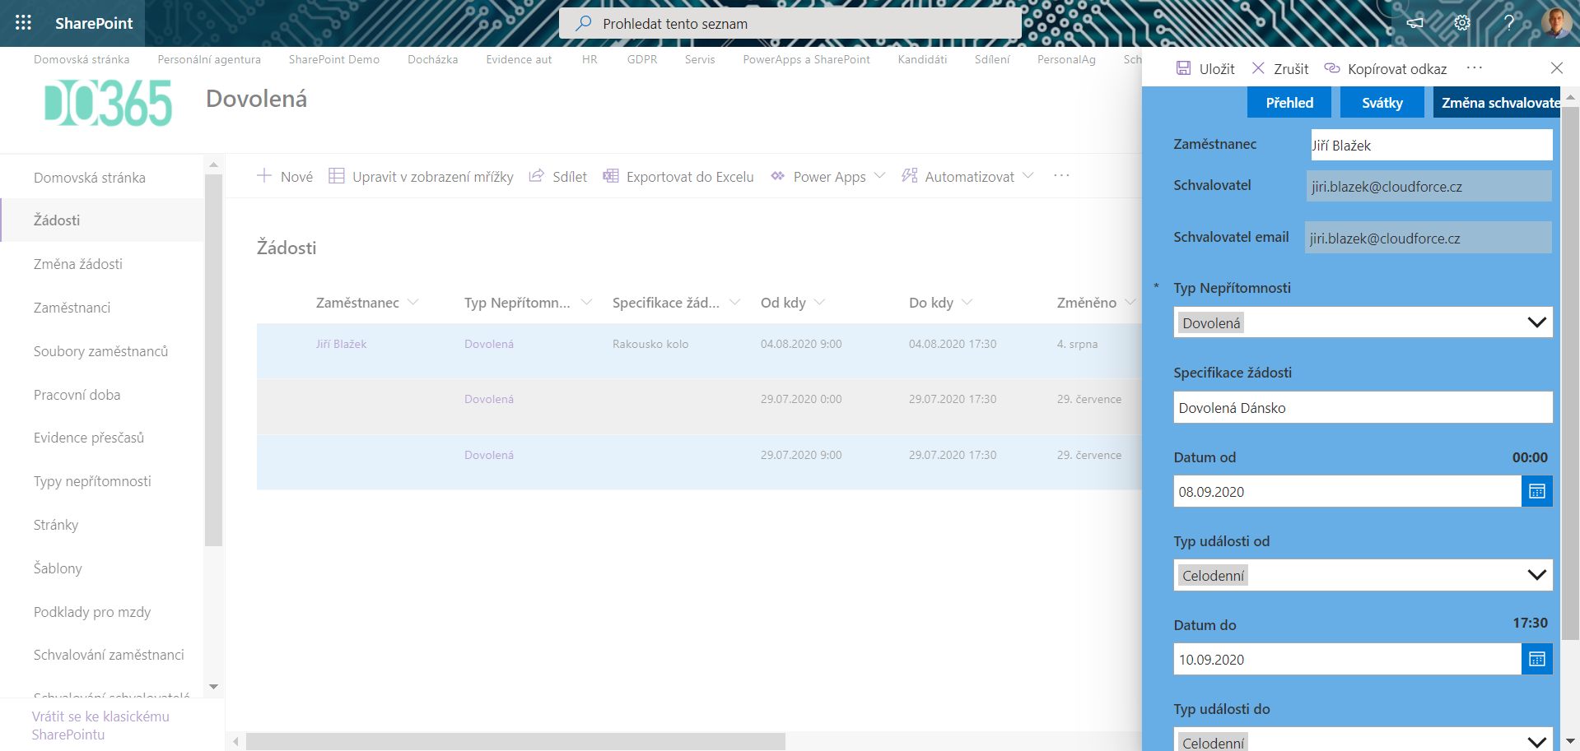
Task: Expand the Typ Nepřítomnosti dropdown
Action: click(x=1536, y=322)
